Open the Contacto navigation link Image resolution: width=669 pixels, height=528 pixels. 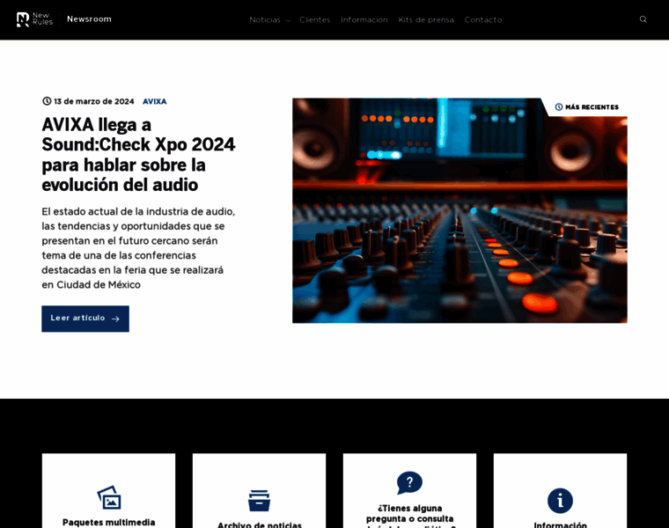[483, 19]
